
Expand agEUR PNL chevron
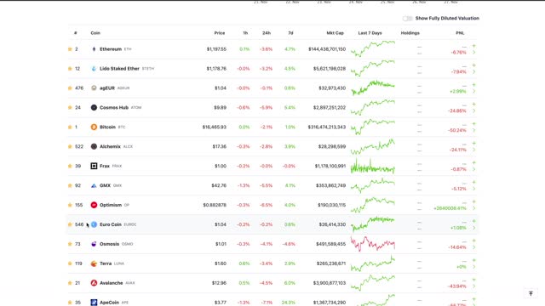click(473, 91)
